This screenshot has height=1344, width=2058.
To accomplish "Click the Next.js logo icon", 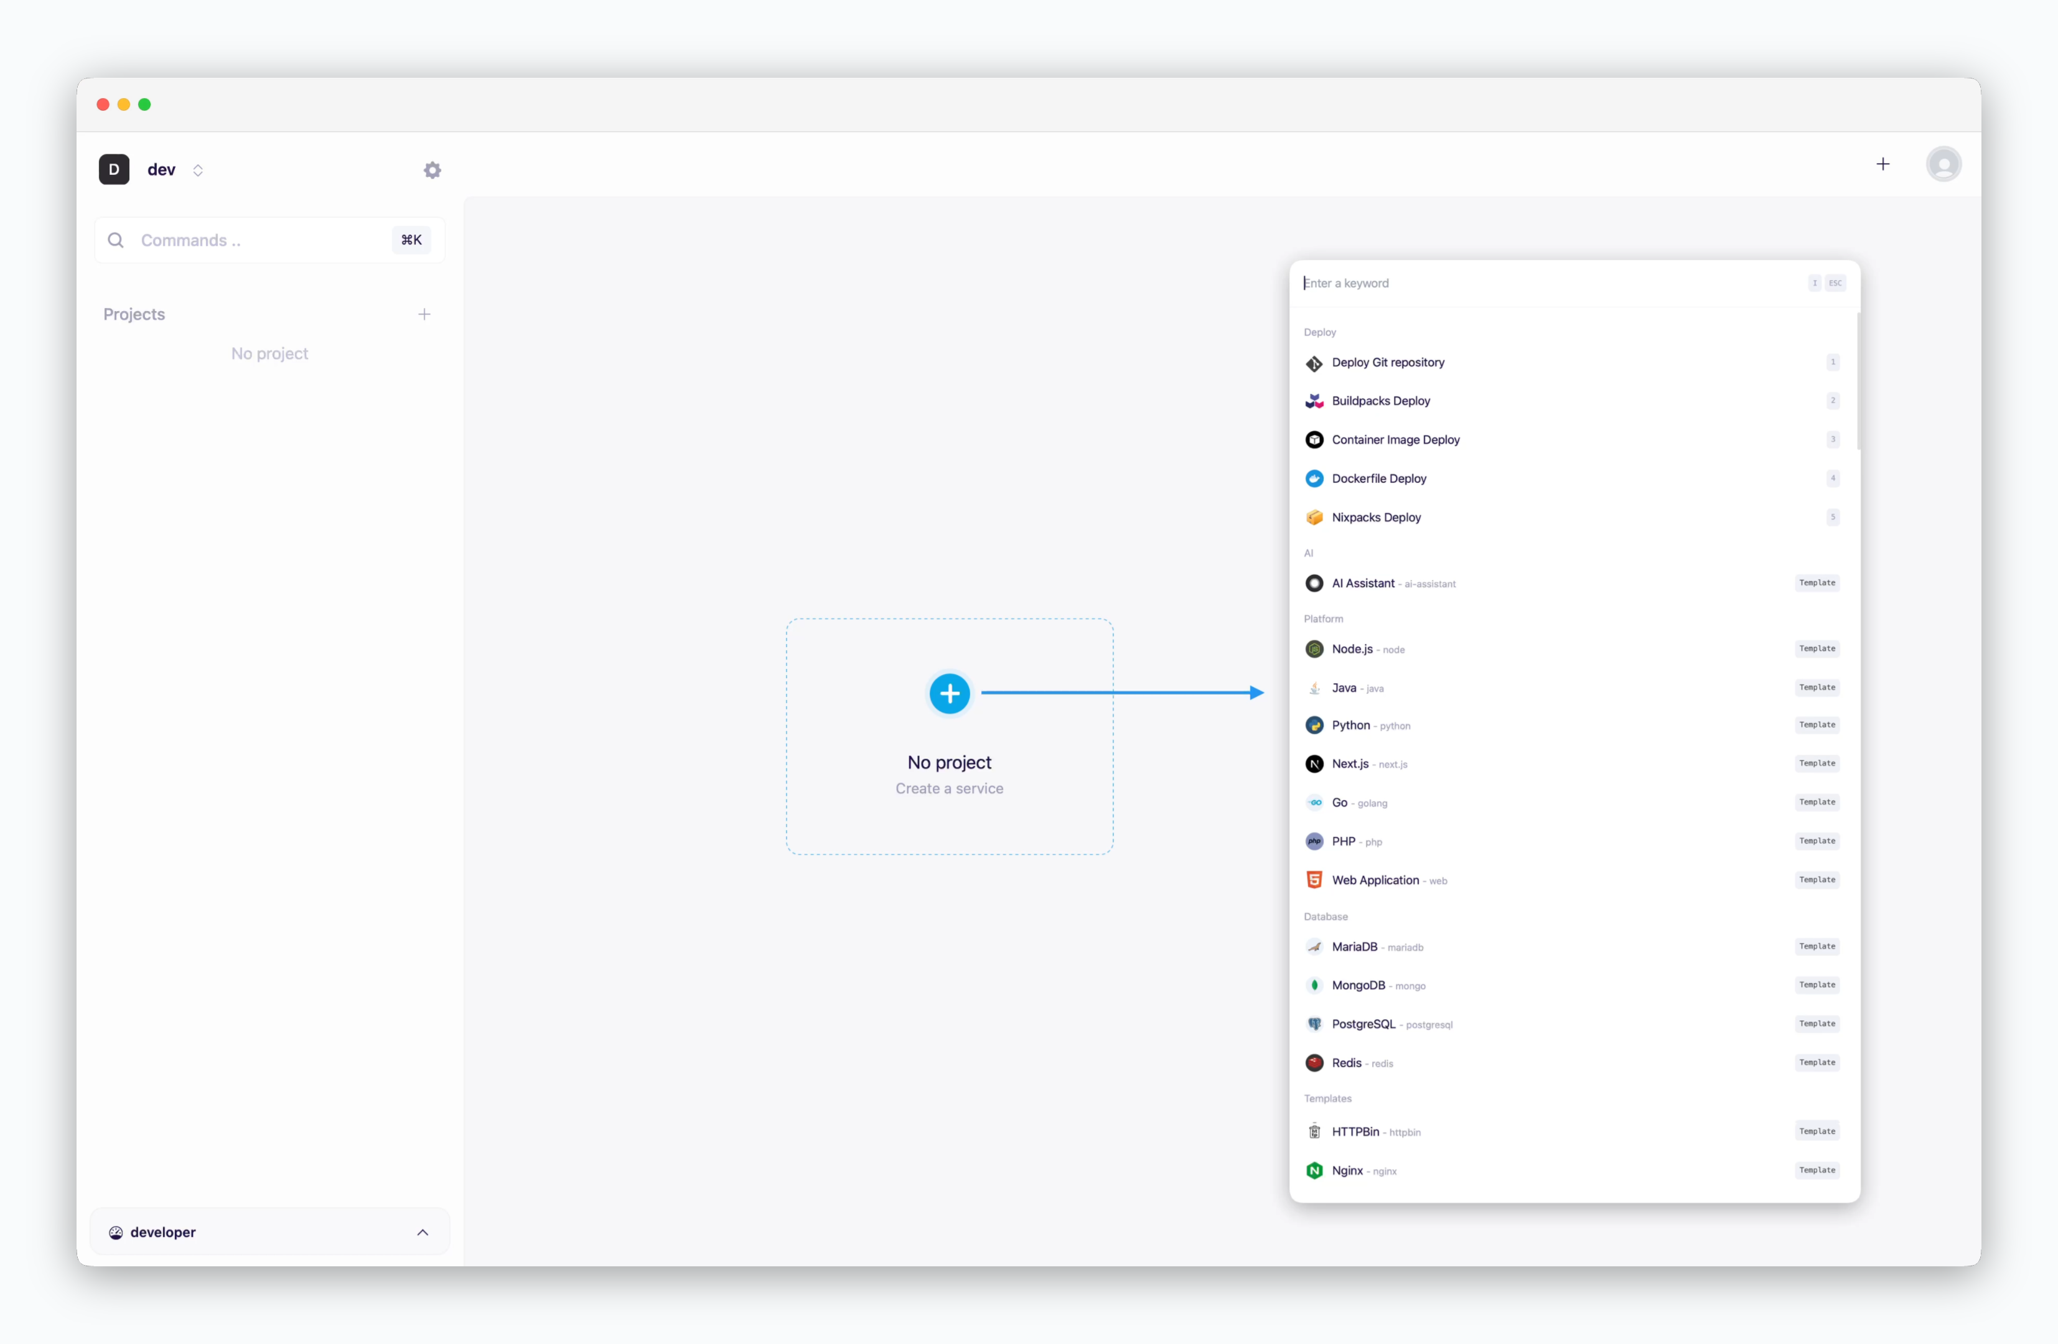I will pos(1314,764).
